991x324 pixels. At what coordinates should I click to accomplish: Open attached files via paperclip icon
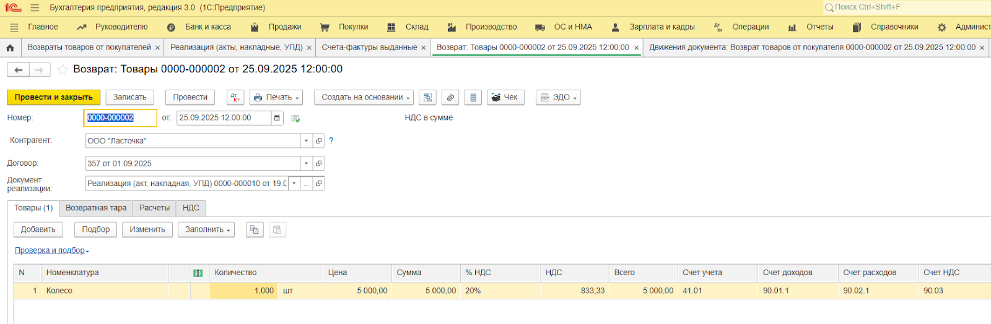pos(450,98)
